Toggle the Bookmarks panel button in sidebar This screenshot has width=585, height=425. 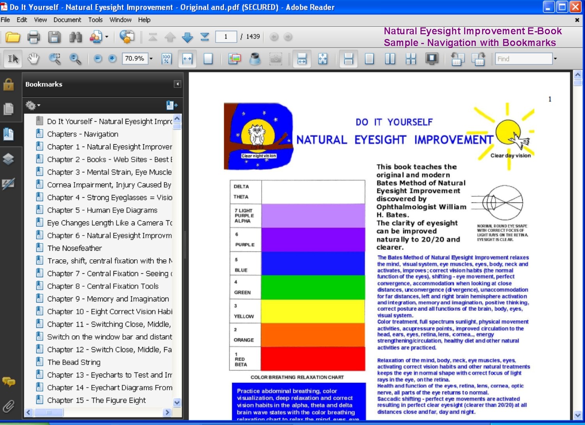tap(9, 134)
